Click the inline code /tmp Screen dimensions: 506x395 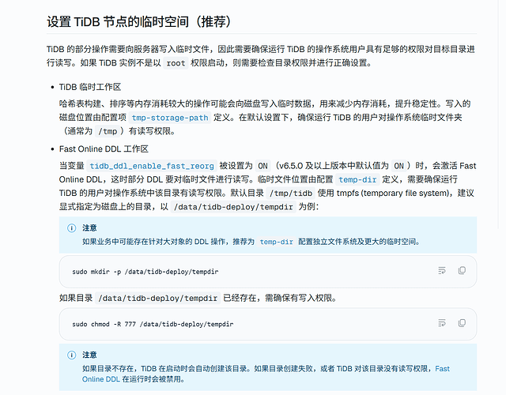click(x=108, y=131)
